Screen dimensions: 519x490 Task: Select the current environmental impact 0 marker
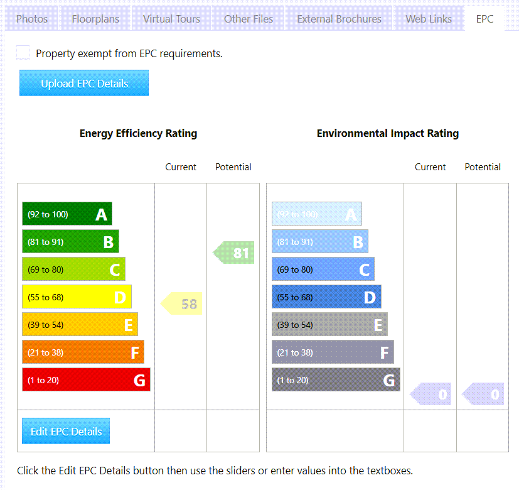pyautogui.click(x=431, y=394)
